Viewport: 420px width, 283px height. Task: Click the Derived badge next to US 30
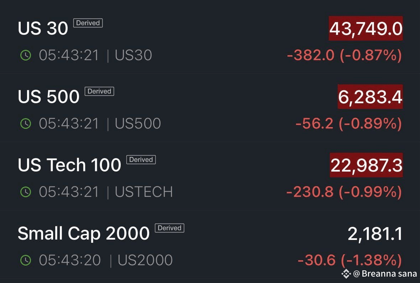(88, 23)
